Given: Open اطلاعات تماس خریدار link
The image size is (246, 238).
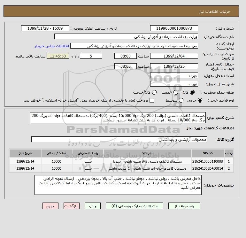Looking at the screenshot, I should tap(52, 46).
